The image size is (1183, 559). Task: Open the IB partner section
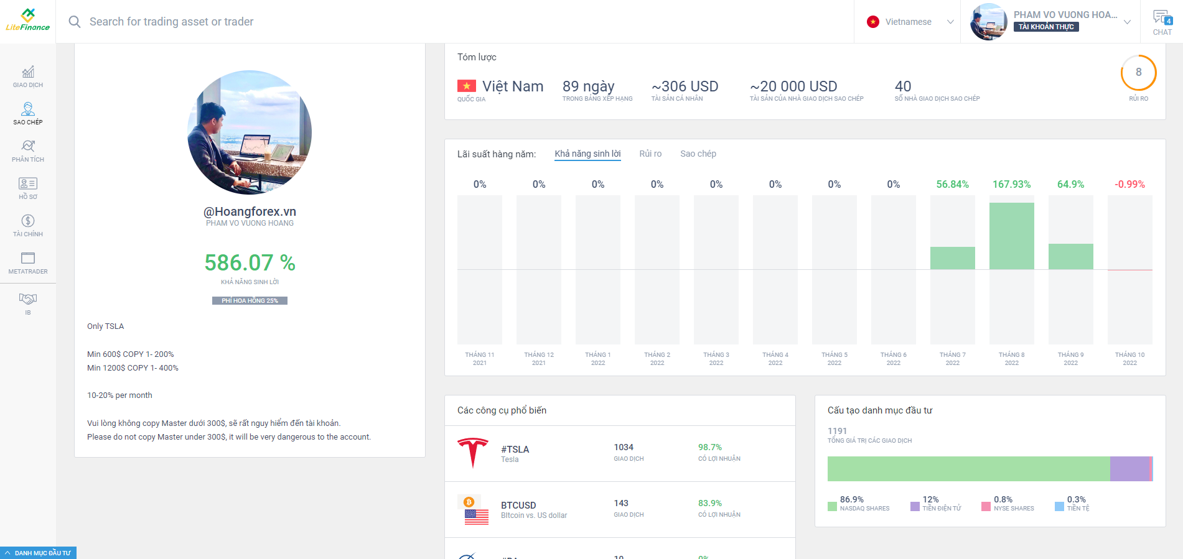point(28,304)
